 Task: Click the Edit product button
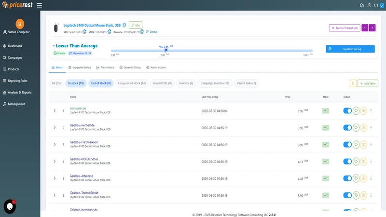pos(136,25)
